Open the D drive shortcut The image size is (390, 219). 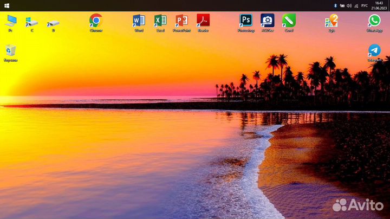click(x=53, y=25)
